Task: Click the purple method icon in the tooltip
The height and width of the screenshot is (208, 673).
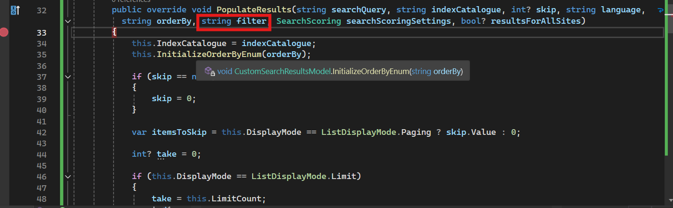Action: pos(209,71)
